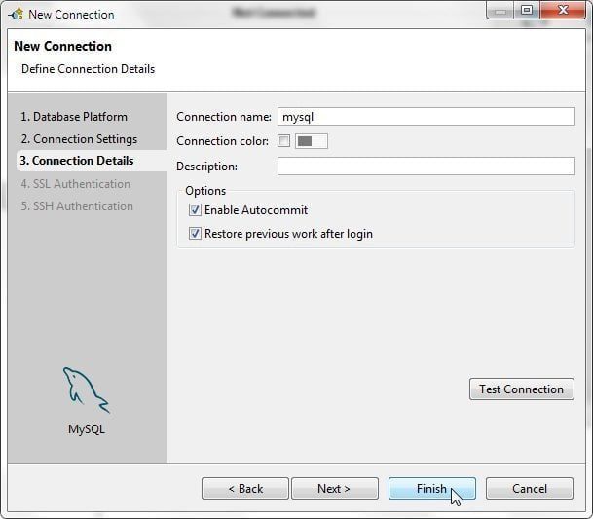Viewport: 593px width, 519px height.
Task: Select step 2. Connection Settings
Action: (79, 139)
